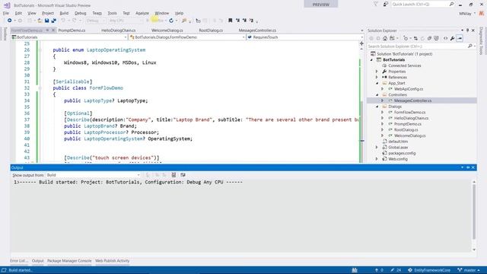The width and height of the screenshot is (487, 274).
Task: Select MessagesController.cs in Solution Explorer
Action: click(412, 100)
